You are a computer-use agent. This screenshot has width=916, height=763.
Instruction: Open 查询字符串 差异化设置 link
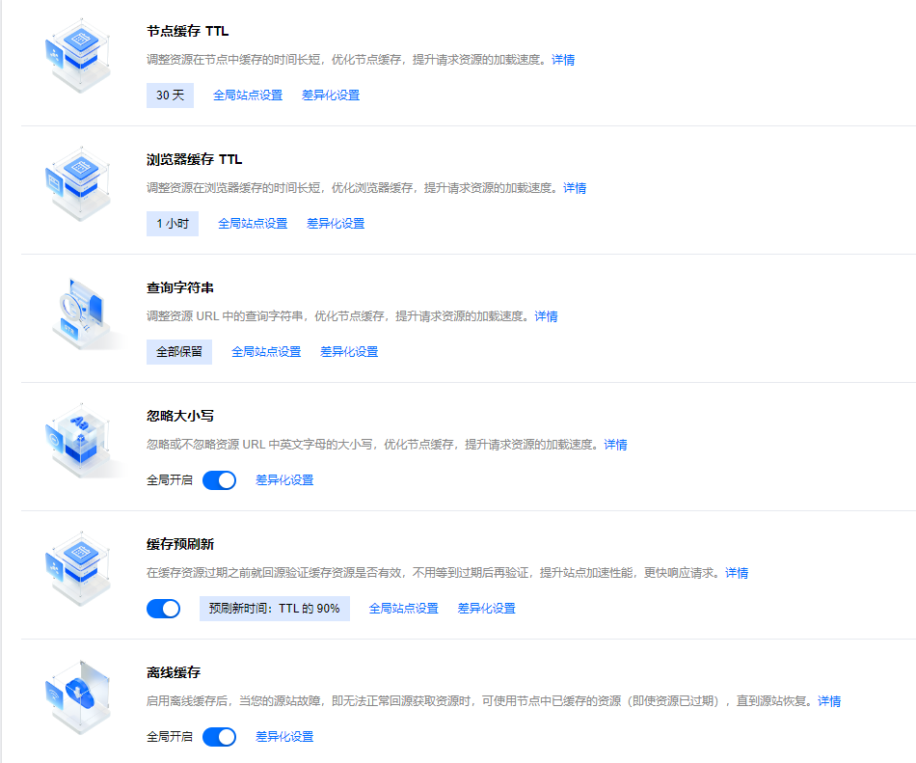348,351
